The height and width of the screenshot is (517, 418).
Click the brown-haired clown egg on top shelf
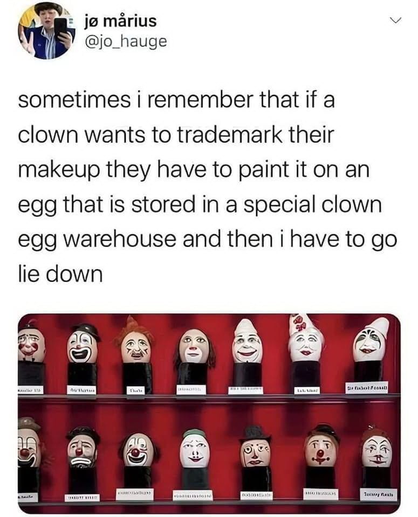pos(195,346)
